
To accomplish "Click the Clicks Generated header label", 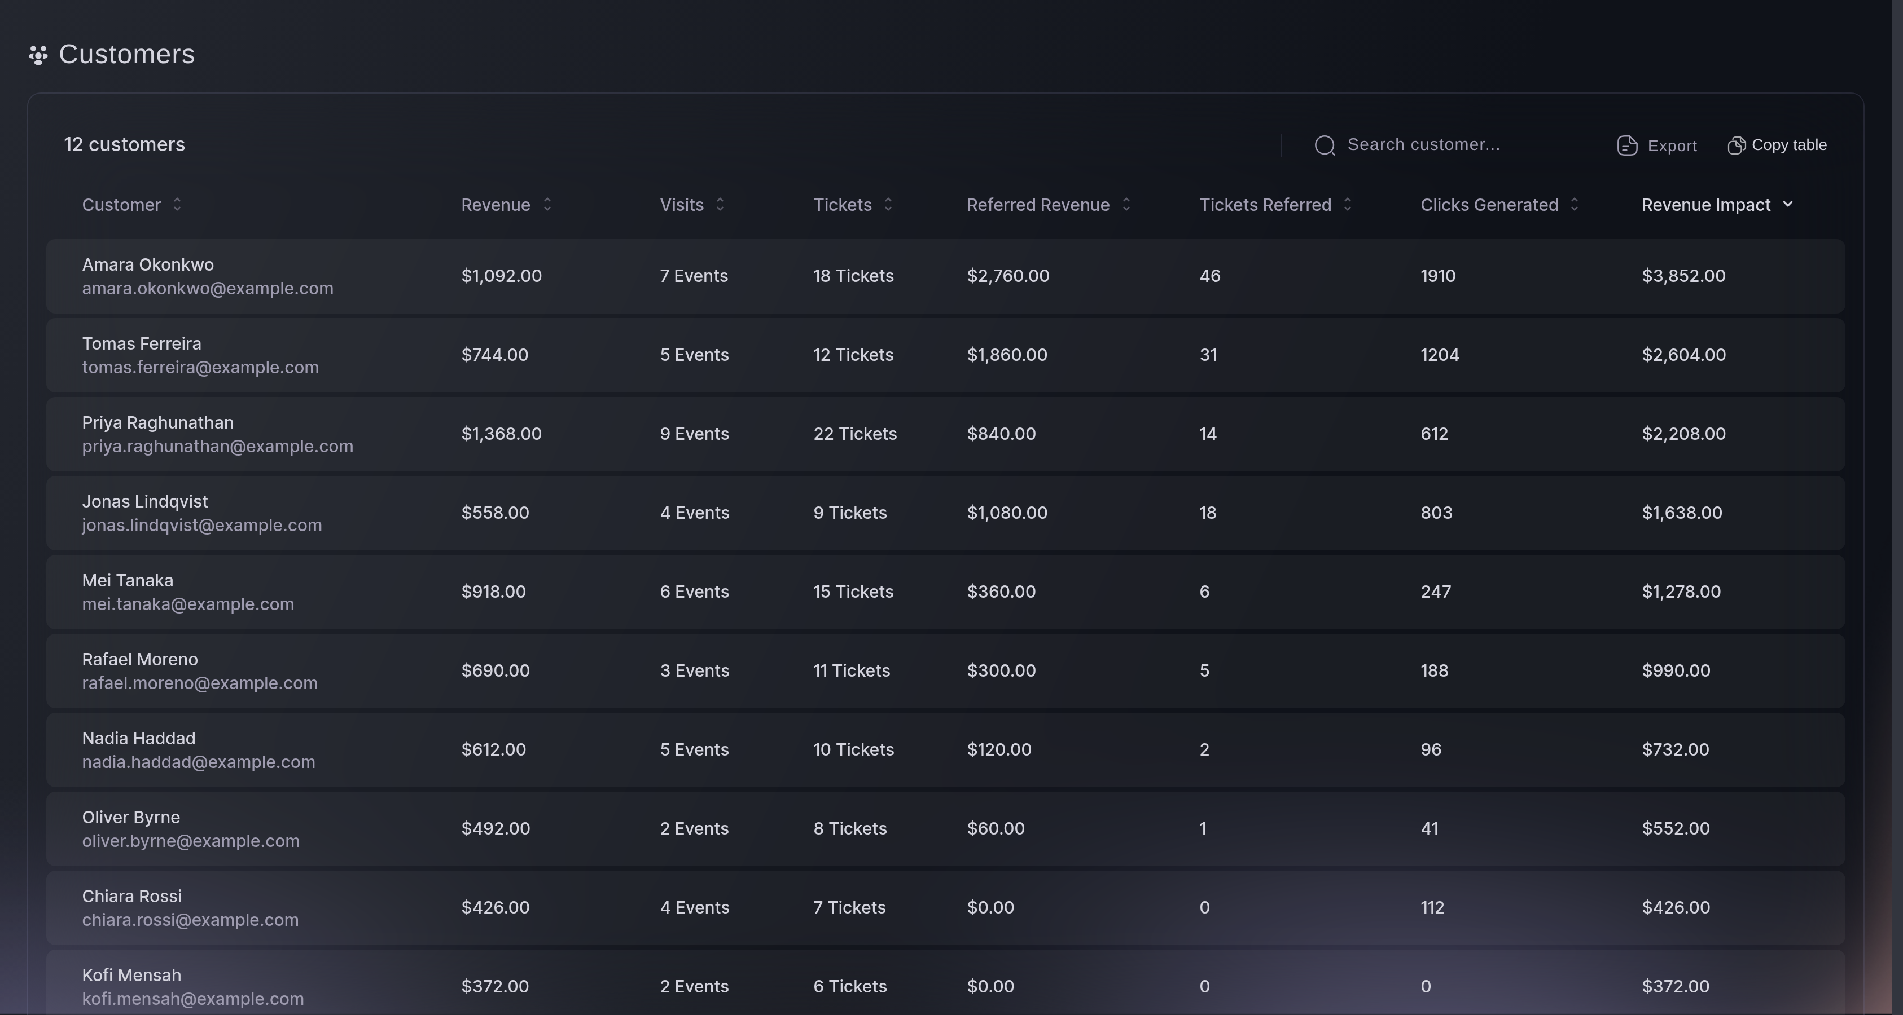I will click(x=1489, y=205).
